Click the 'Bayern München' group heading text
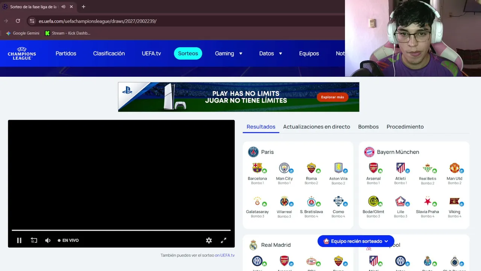The image size is (481, 271). pos(398,152)
